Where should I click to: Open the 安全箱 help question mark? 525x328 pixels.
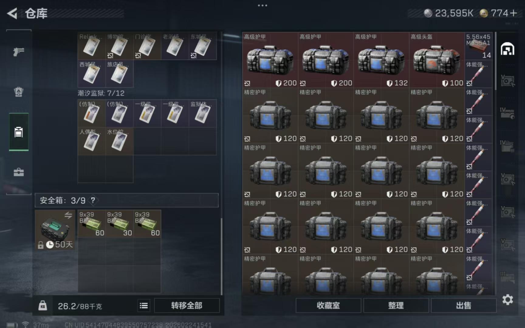tap(93, 200)
